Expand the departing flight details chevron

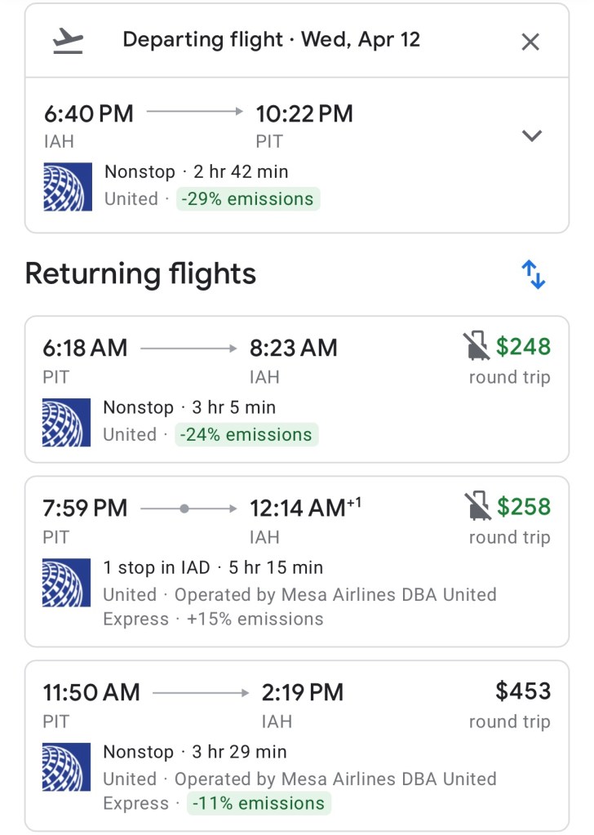(x=532, y=135)
